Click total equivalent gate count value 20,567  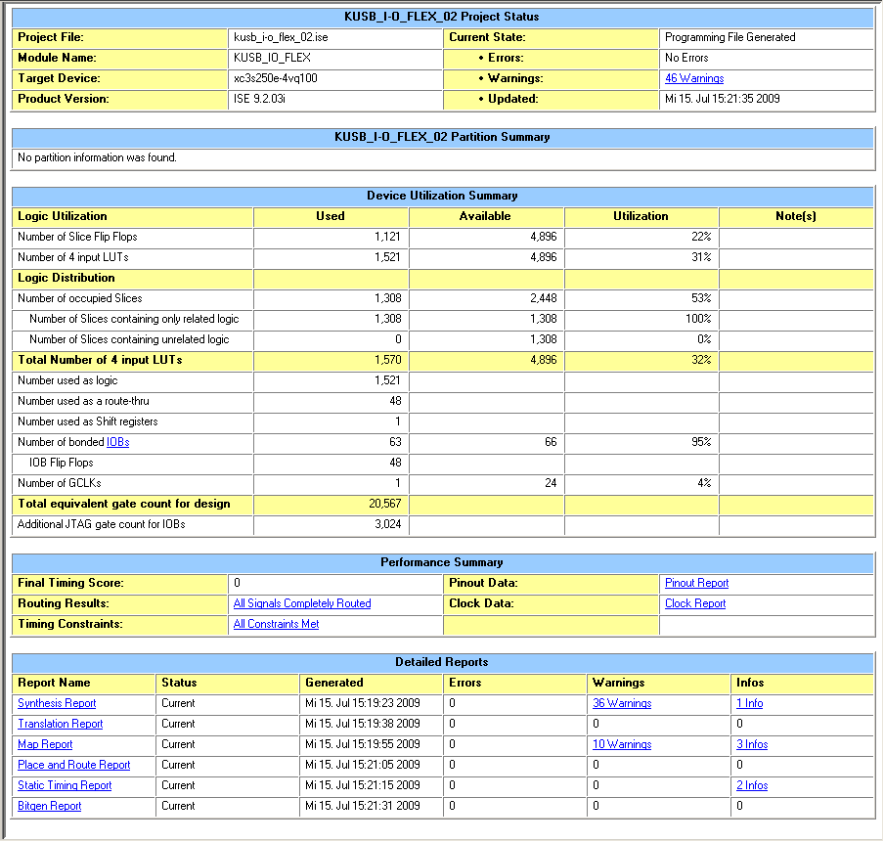(385, 504)
